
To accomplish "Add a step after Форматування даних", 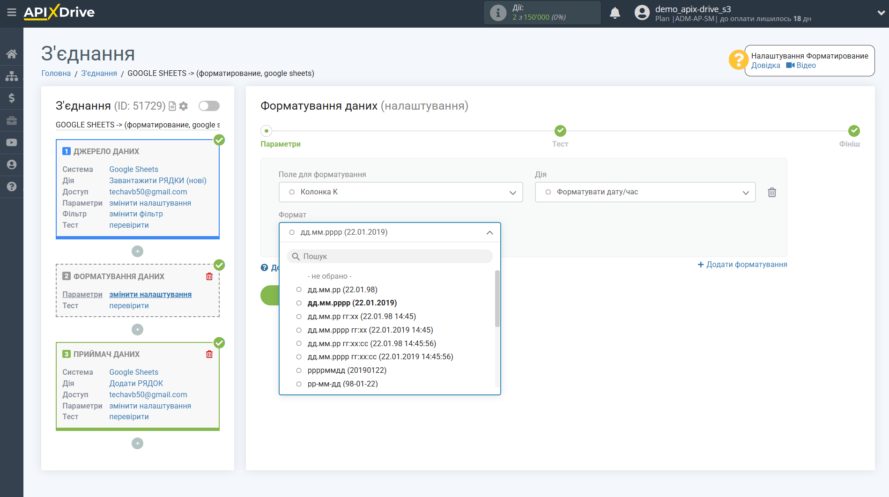I will click(x=137, y=330).
